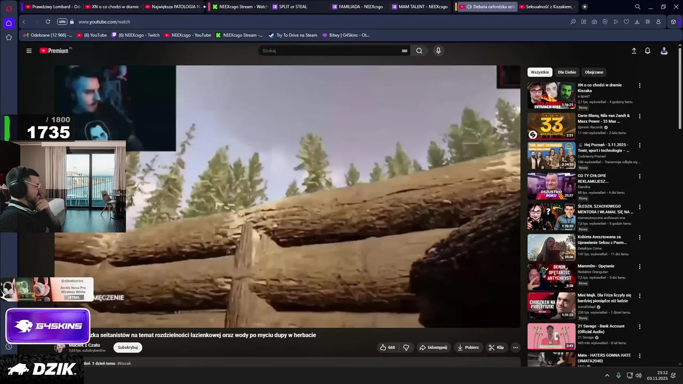Select the Dla Ciebie filter chip

click(x=567, y=72)
